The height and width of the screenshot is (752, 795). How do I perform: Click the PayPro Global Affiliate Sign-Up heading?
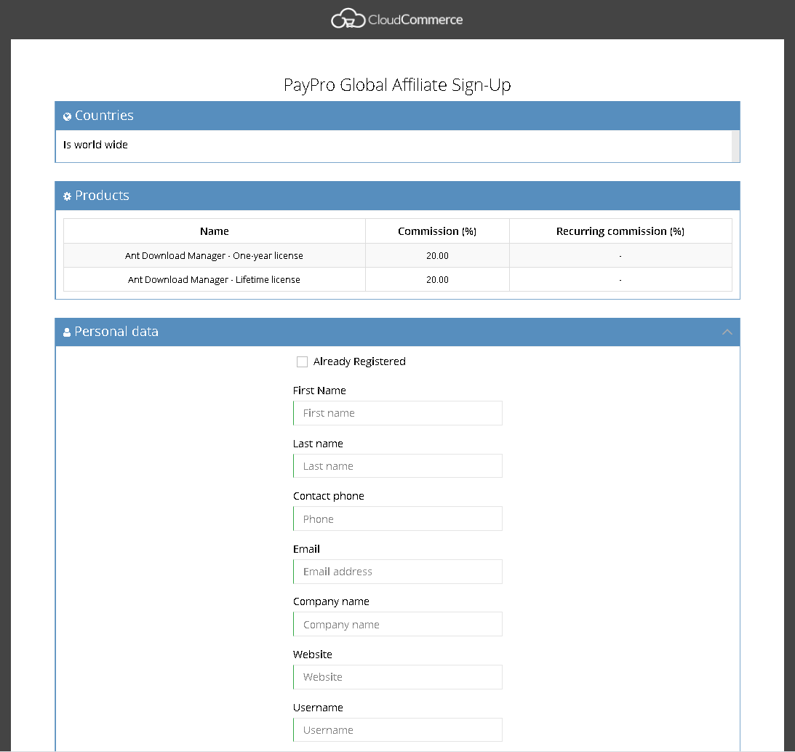397,84
